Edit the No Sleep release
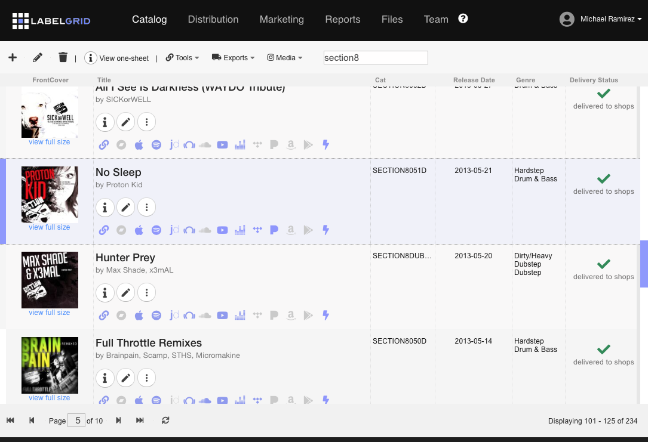 click(x=125, y=207)
